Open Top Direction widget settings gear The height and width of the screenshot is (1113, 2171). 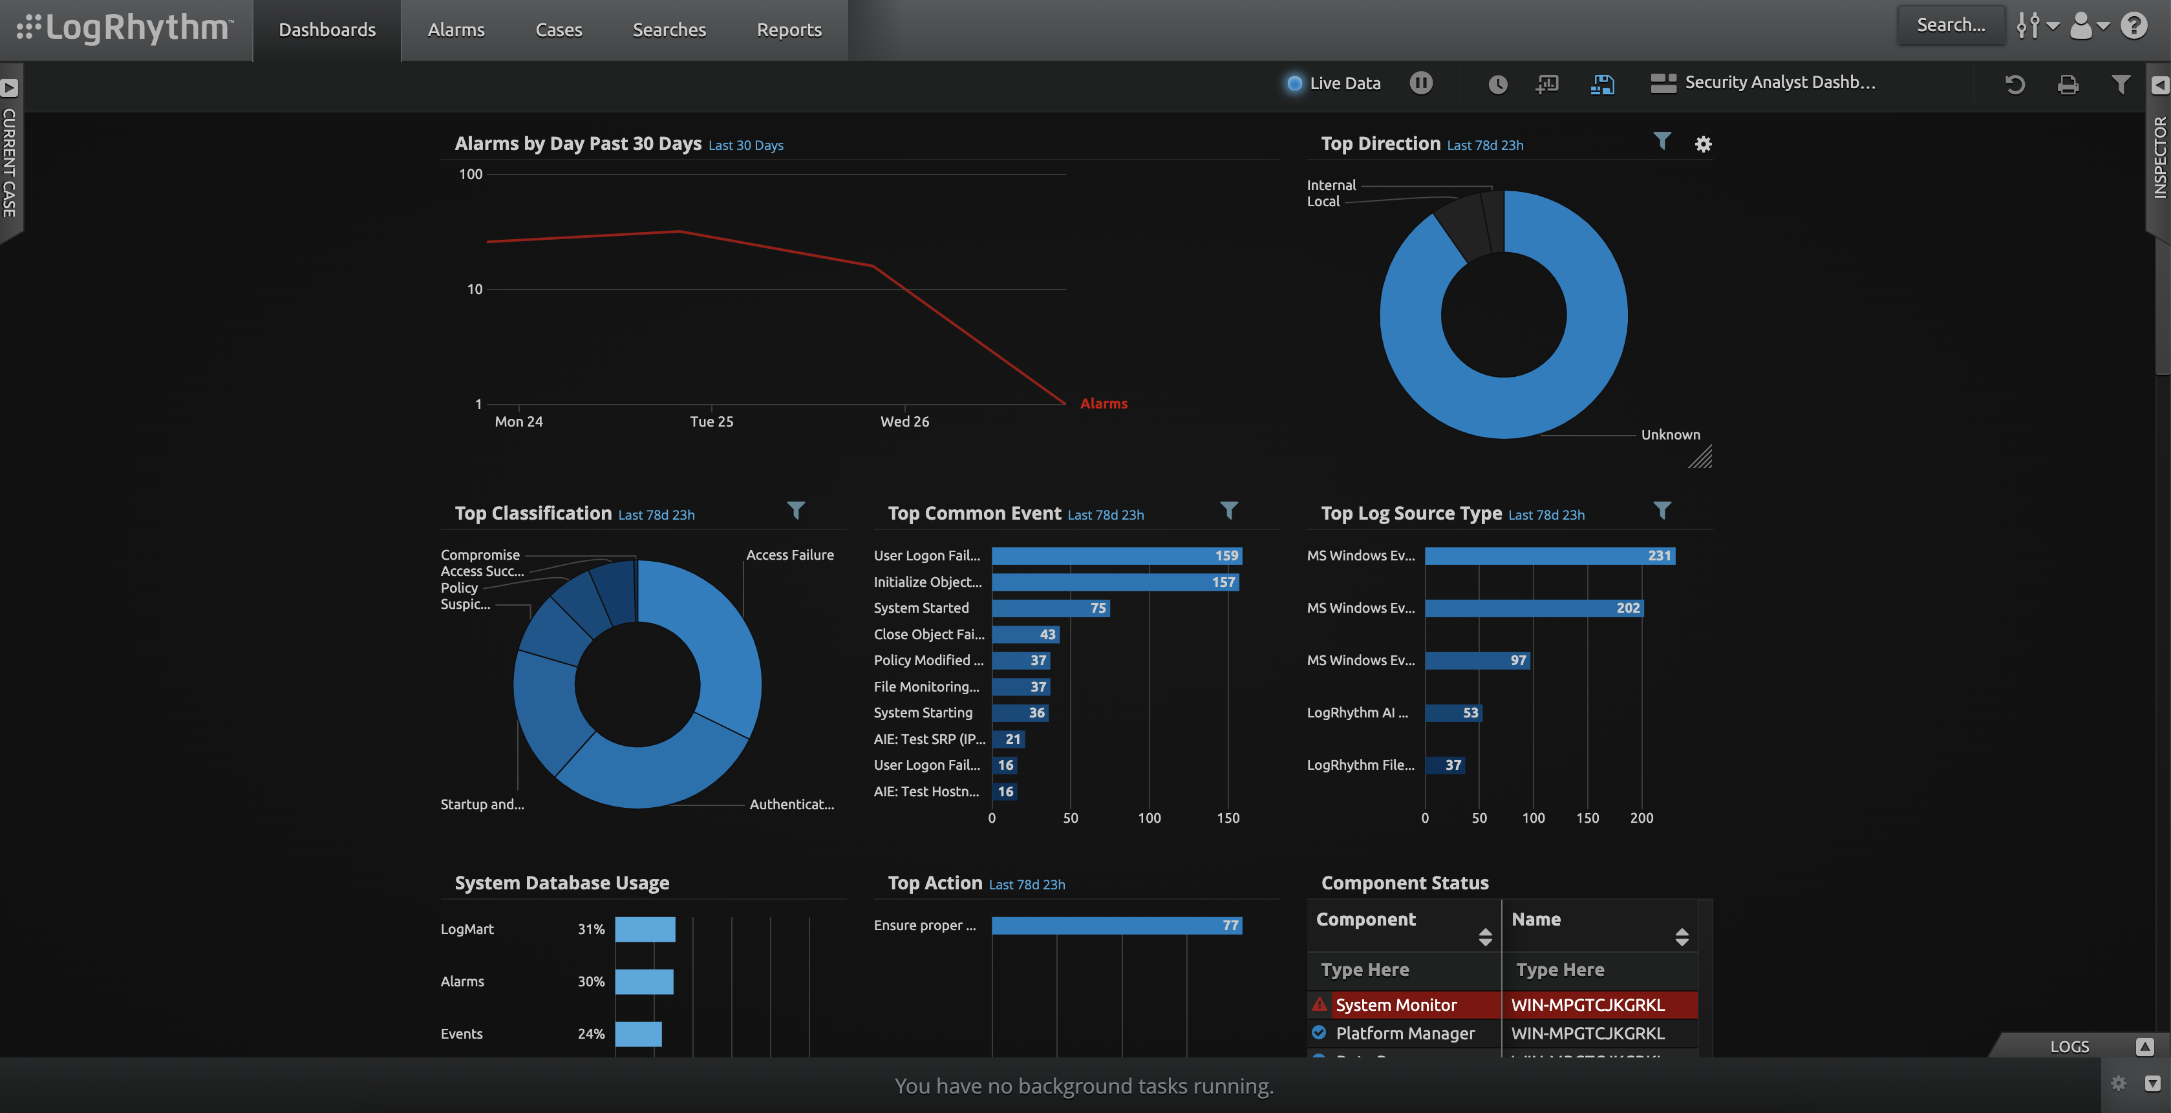click(x=1704, y=144)
